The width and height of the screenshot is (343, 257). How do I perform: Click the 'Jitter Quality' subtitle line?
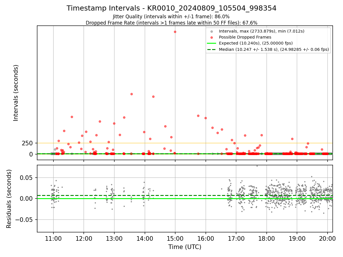click(x=171, y=17)
